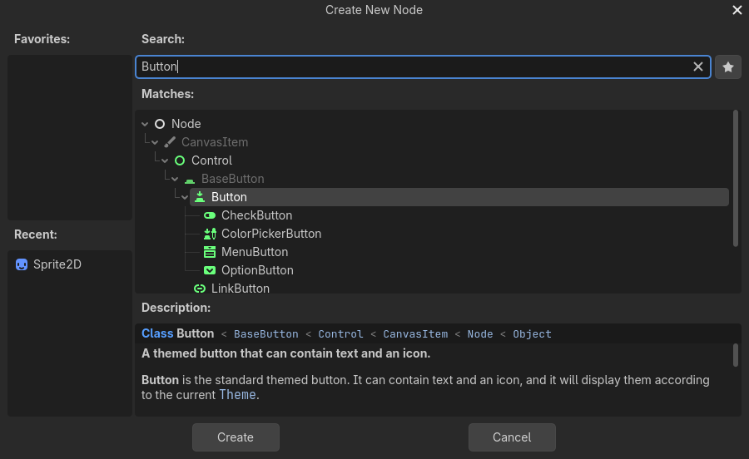Click the OptionButton node icon
749x459 pixels.
(210, 270)
